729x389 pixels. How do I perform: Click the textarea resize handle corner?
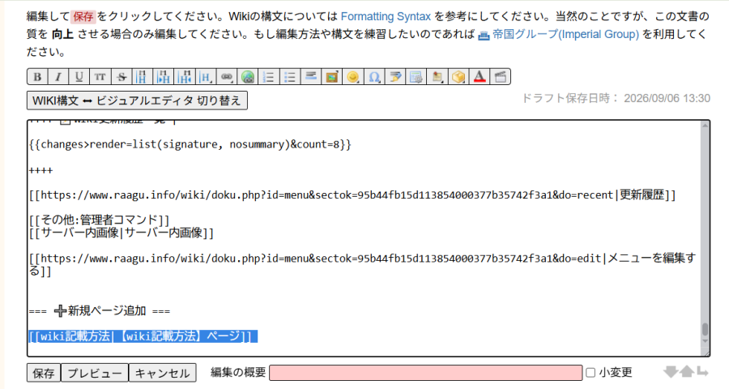(706, 353)
